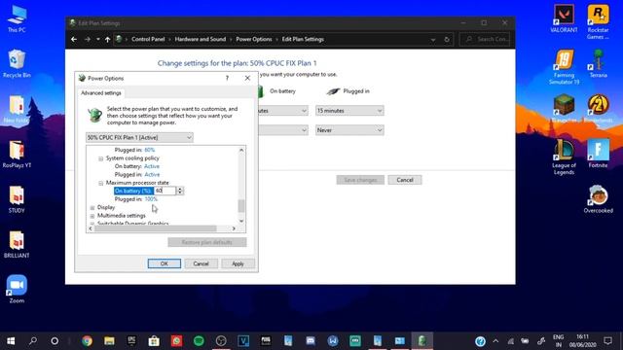Screen dimensions: 623x350
Task: Open the plugged in Never dropdown
Action: (x=349, y=130)
